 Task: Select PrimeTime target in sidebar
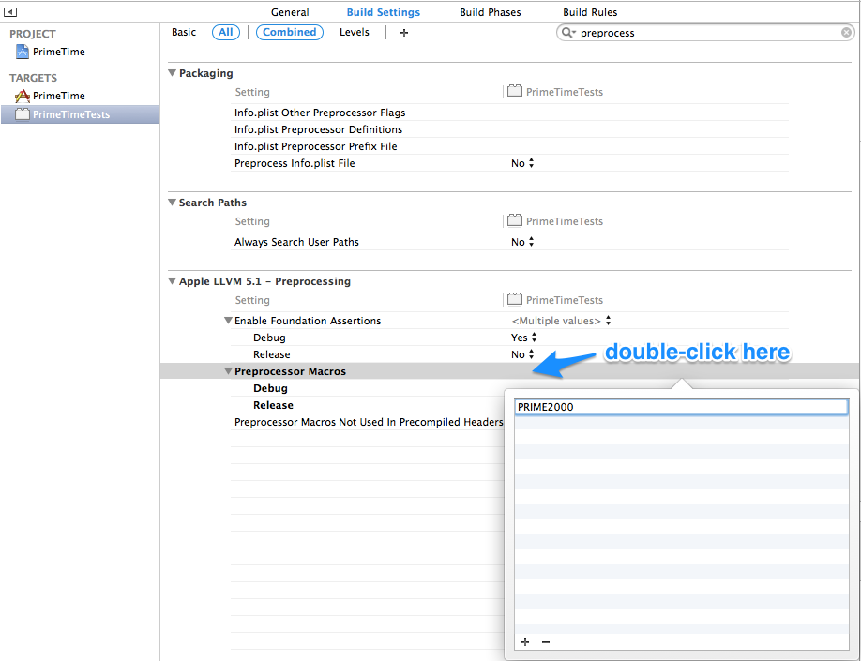click(59, 96)
